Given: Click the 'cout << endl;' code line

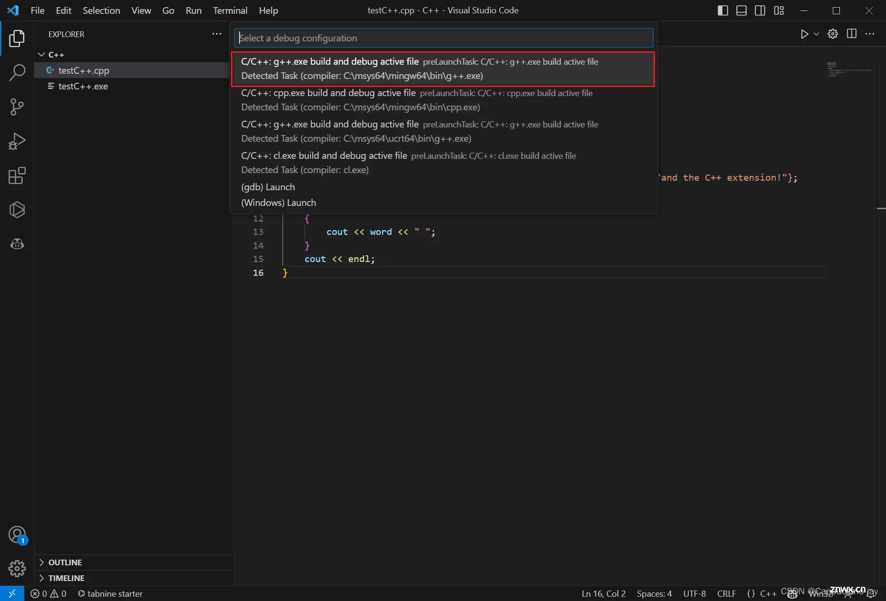Looking at the screenshot, I should [x=339, y=259].
